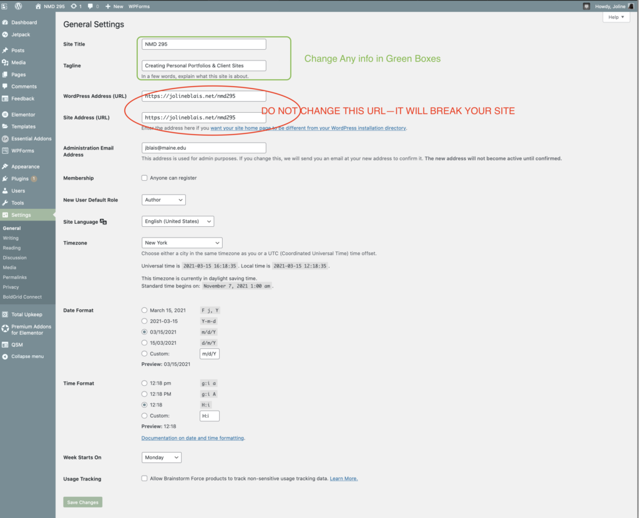Click the updates icon in admin bar
Viewport: 639px width, 518px height.
pos(76,6)
